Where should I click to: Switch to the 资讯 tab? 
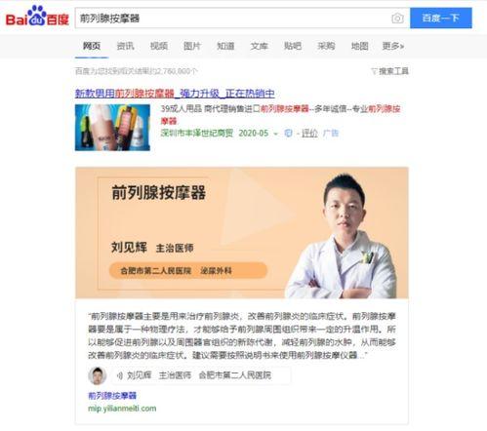pos(125,46)
